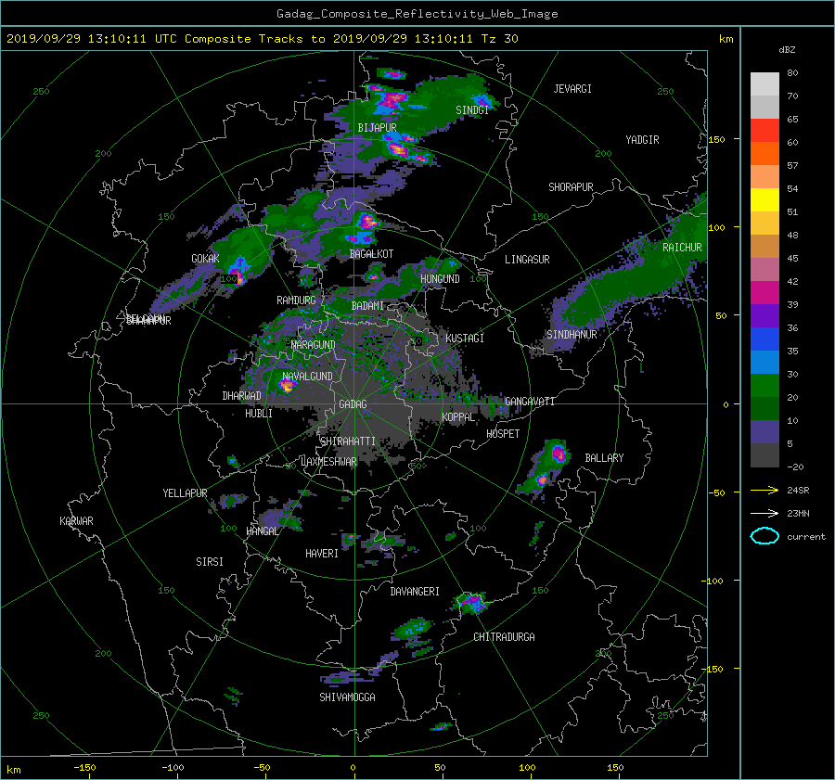Click the yellow 24SR arrow legend icon
This screenshot has width=835, height=780.
[764, 491]
